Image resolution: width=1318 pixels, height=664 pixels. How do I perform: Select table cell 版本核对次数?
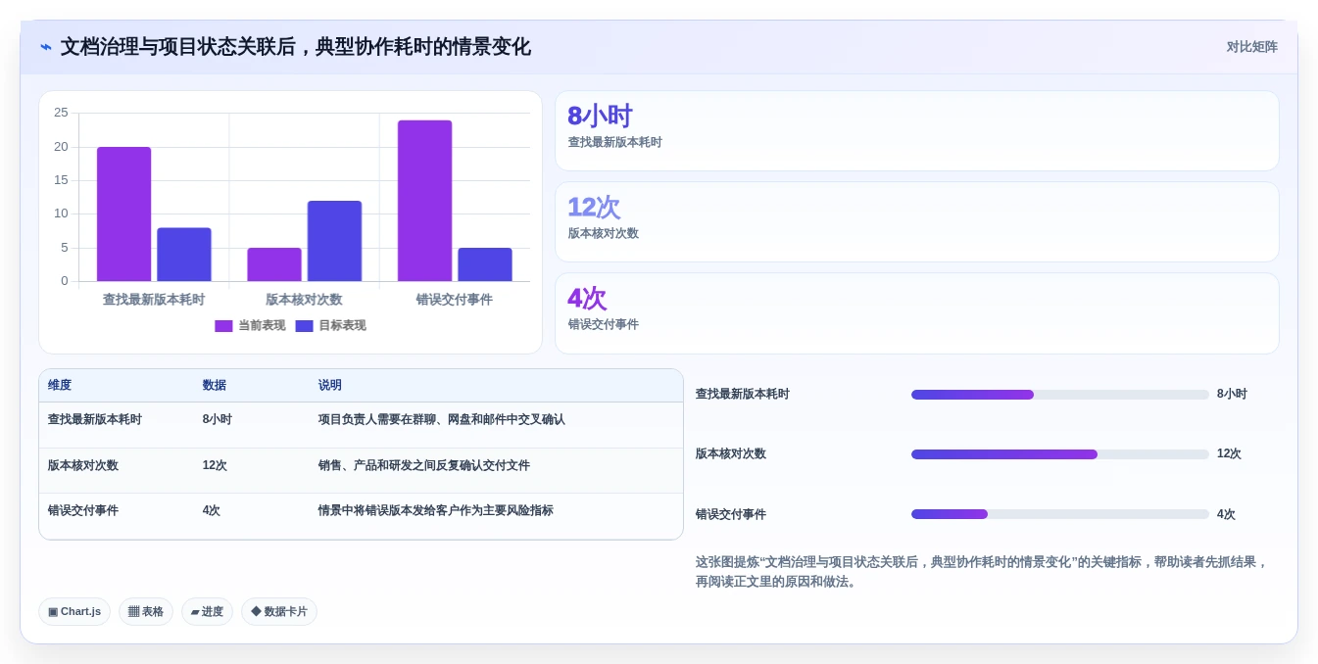[x=83, y=465]
